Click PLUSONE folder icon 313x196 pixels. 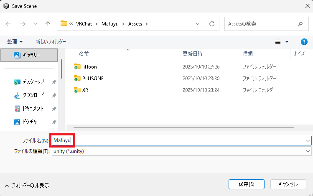(x=77, y=78)
